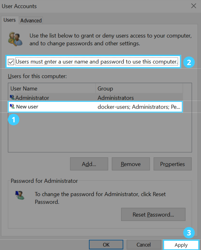201x250 pixels.
Task: Remove the selected user account
Action: [x=131, y=164]
